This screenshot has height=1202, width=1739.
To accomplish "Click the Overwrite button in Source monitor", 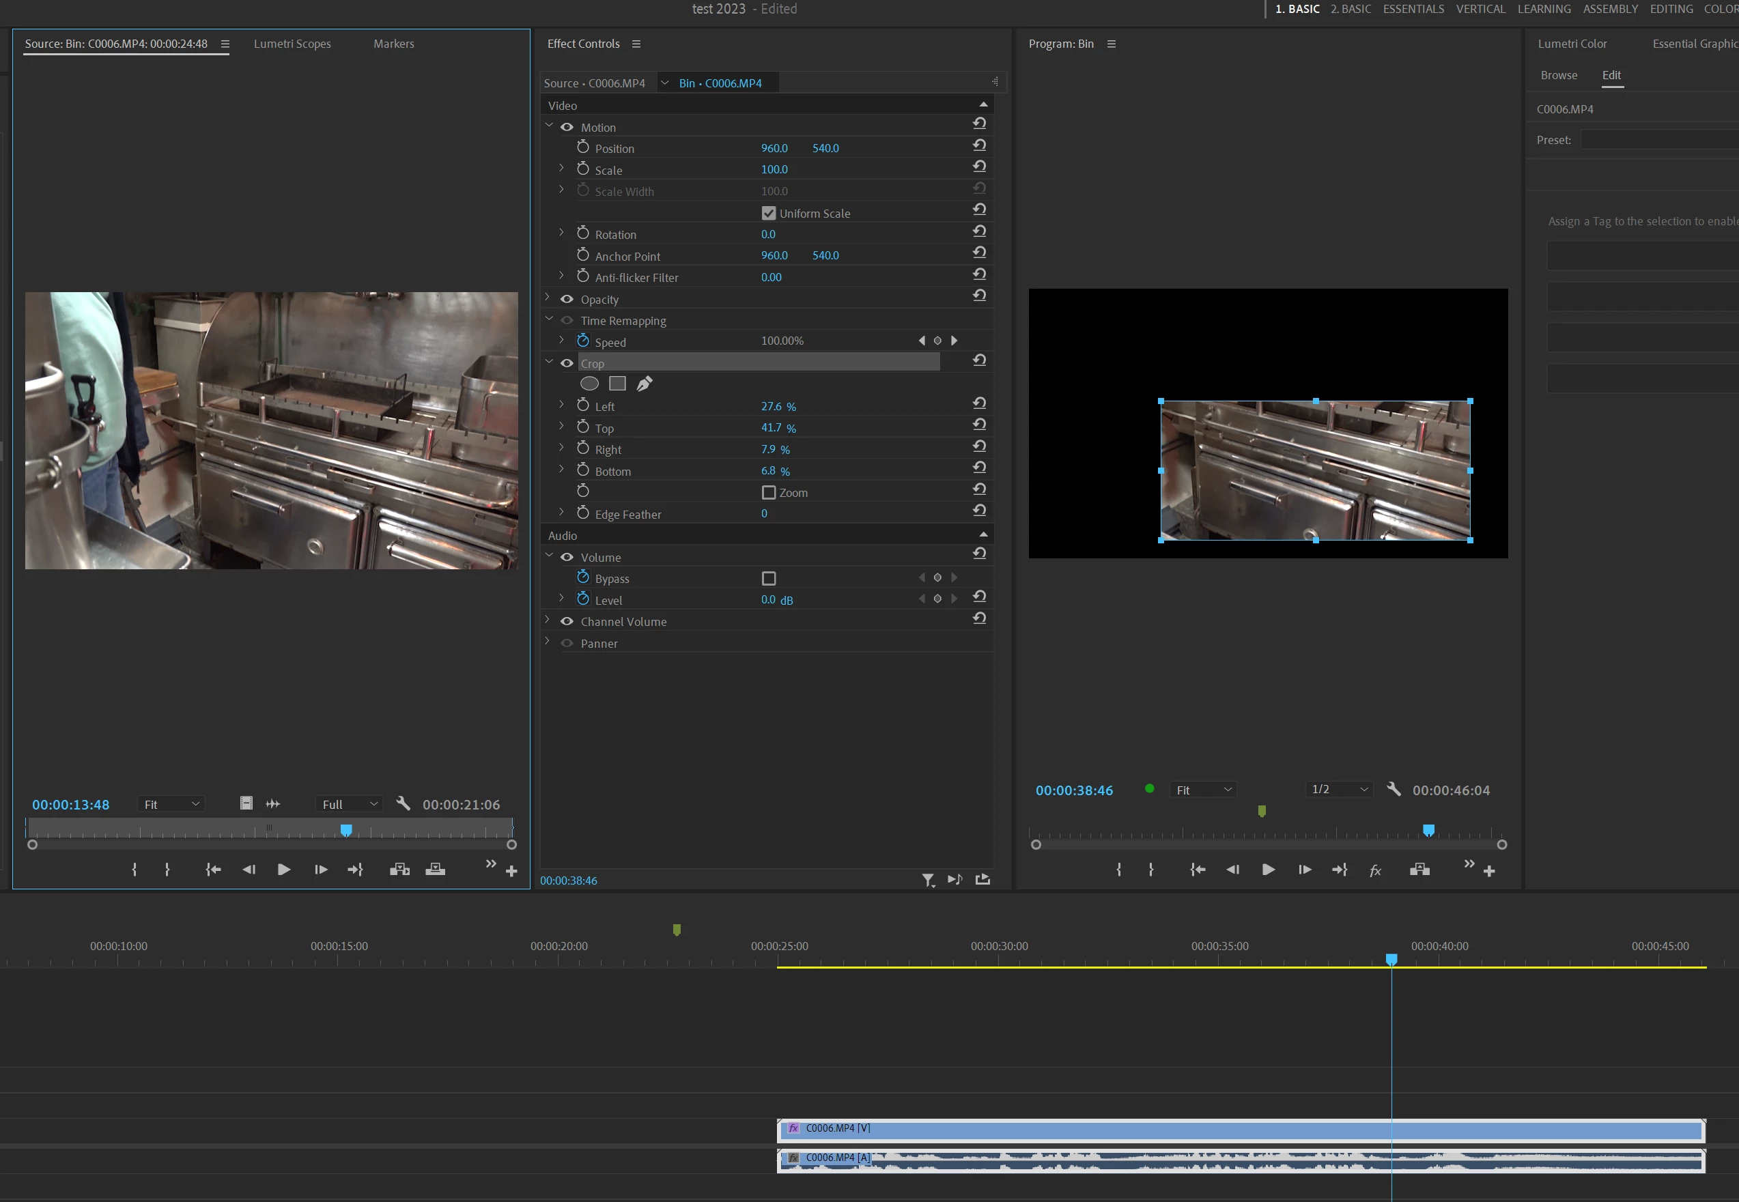I will click(436, 870).
